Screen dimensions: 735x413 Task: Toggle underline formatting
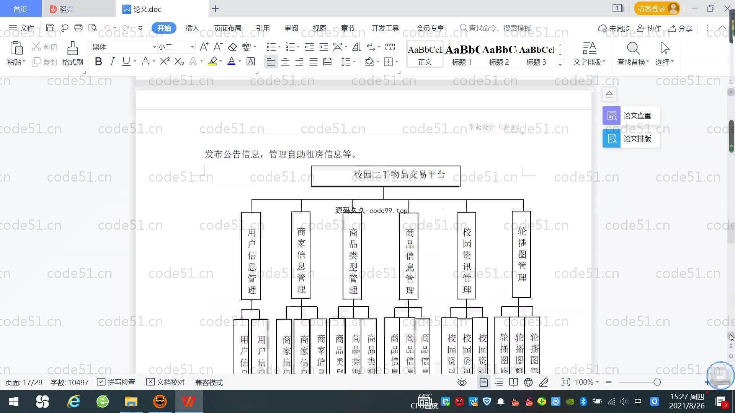pos(126,62)
